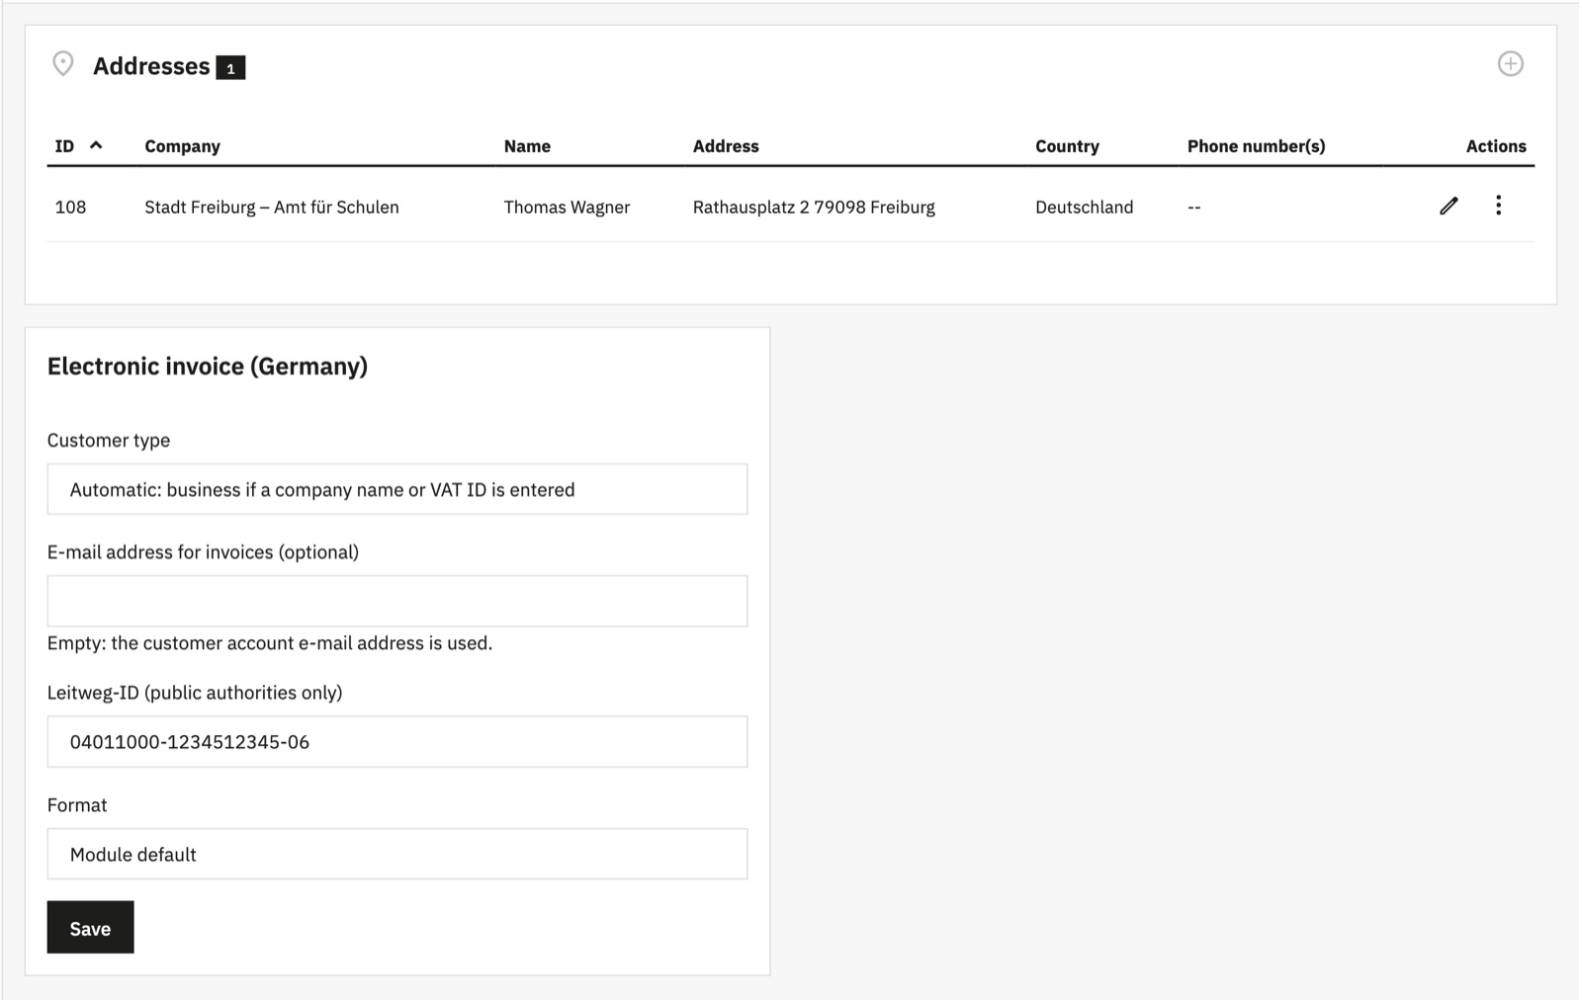Click the add address plus icon
This screenshot has height=1000, width=1582.
[x=1510, y=64]
